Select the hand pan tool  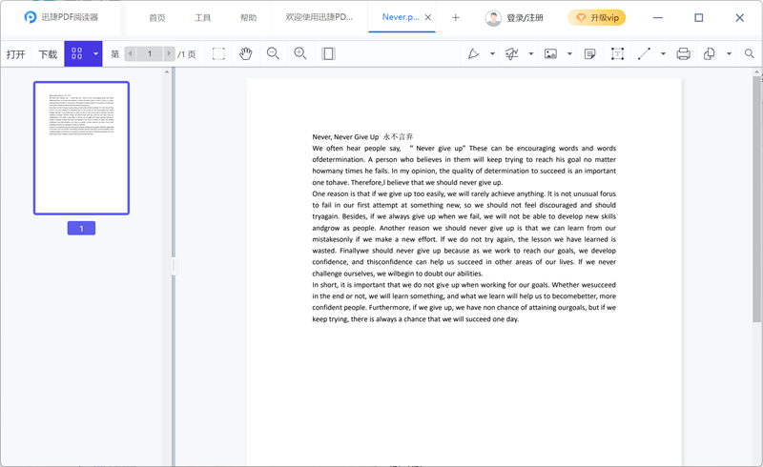click(246, 53)
